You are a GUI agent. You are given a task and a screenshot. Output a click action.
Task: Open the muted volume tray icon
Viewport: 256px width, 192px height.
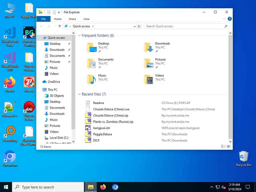point(223,187)
